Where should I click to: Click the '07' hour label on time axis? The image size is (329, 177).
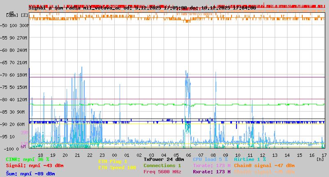201,155
